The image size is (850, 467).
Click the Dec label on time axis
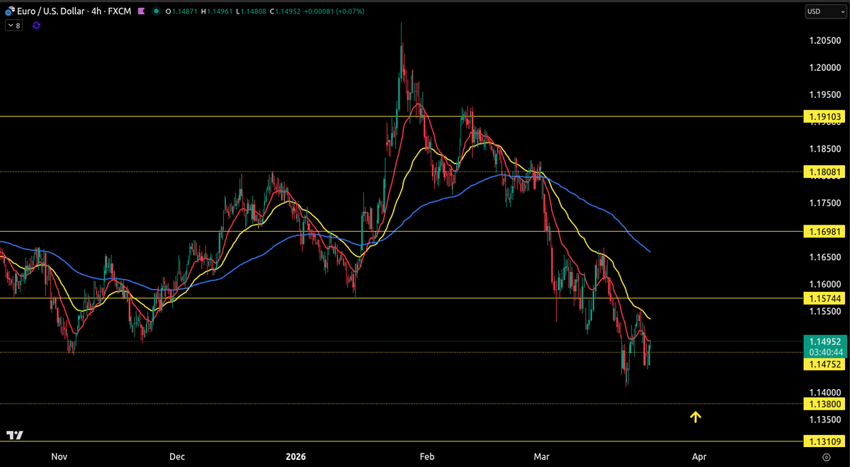177,457
